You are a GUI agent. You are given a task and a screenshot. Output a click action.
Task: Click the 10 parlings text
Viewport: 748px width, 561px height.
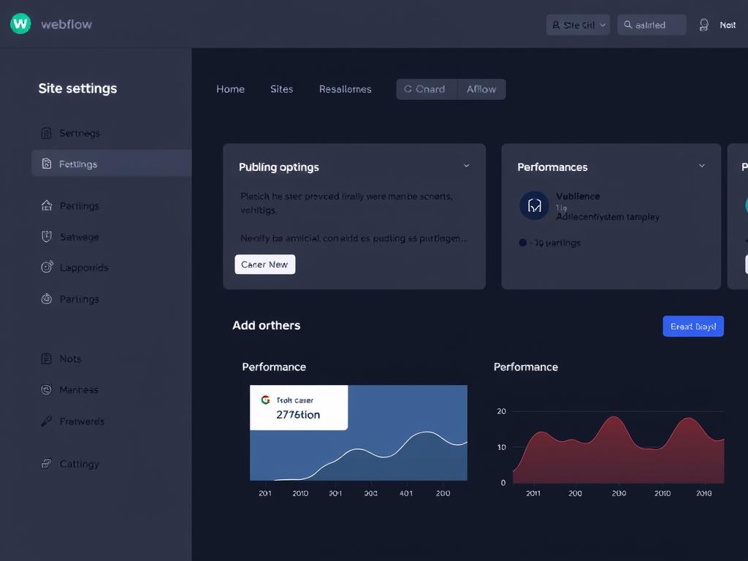tap(557, 243)
